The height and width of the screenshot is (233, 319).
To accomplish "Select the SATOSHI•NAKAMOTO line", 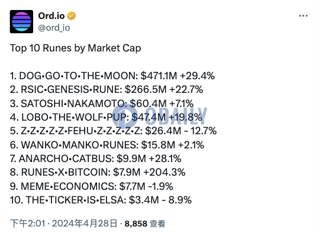I will (102, 103).
